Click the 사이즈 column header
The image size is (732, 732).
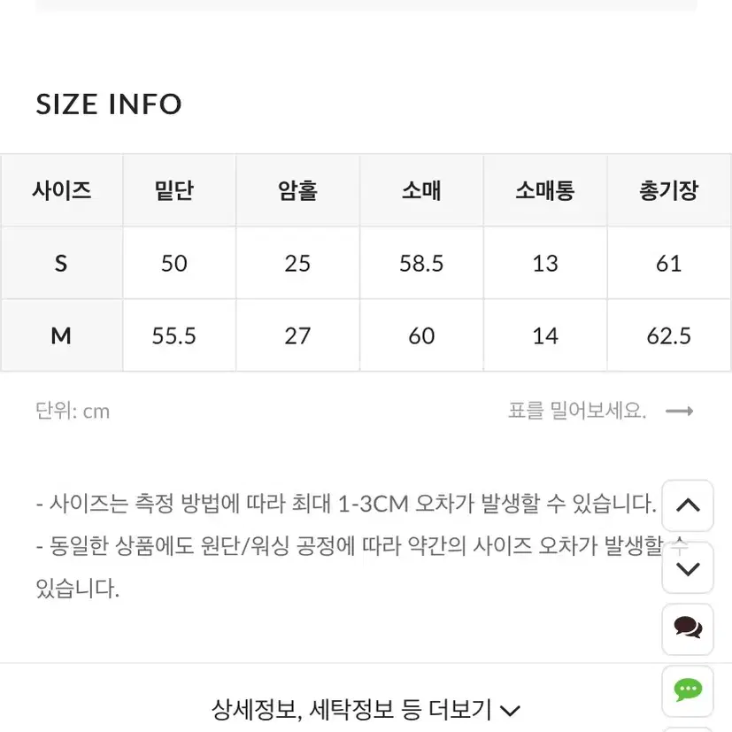pos(62,190)
